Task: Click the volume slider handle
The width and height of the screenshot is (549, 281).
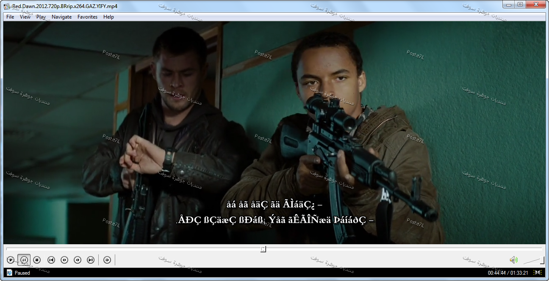Action: pos(542,260)
